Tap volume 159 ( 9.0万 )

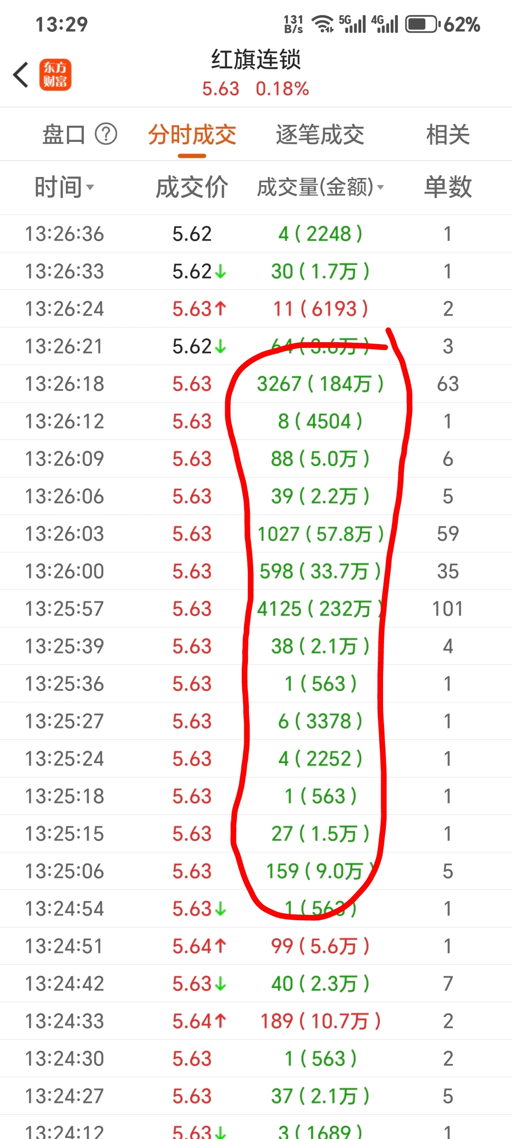coord(320,871)
